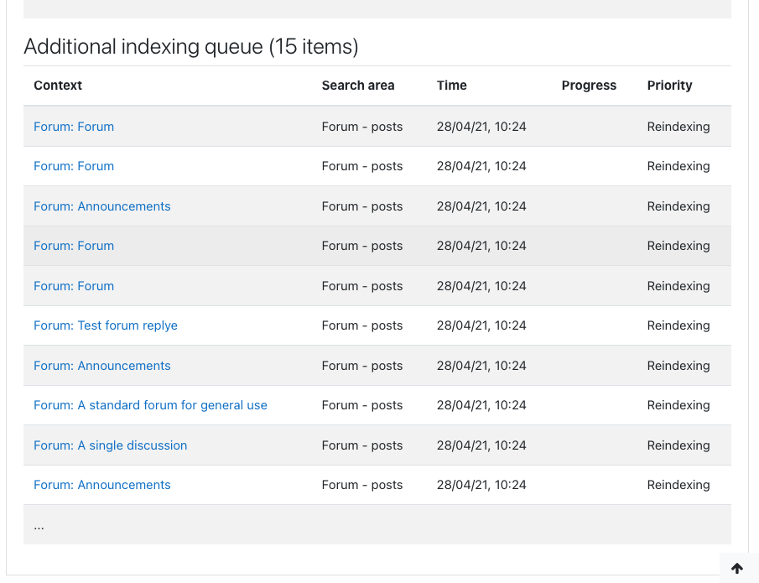Click 'Forum - posts' in the 'A single discussion' row
The image size is (759, 583).
click(362, 445)
